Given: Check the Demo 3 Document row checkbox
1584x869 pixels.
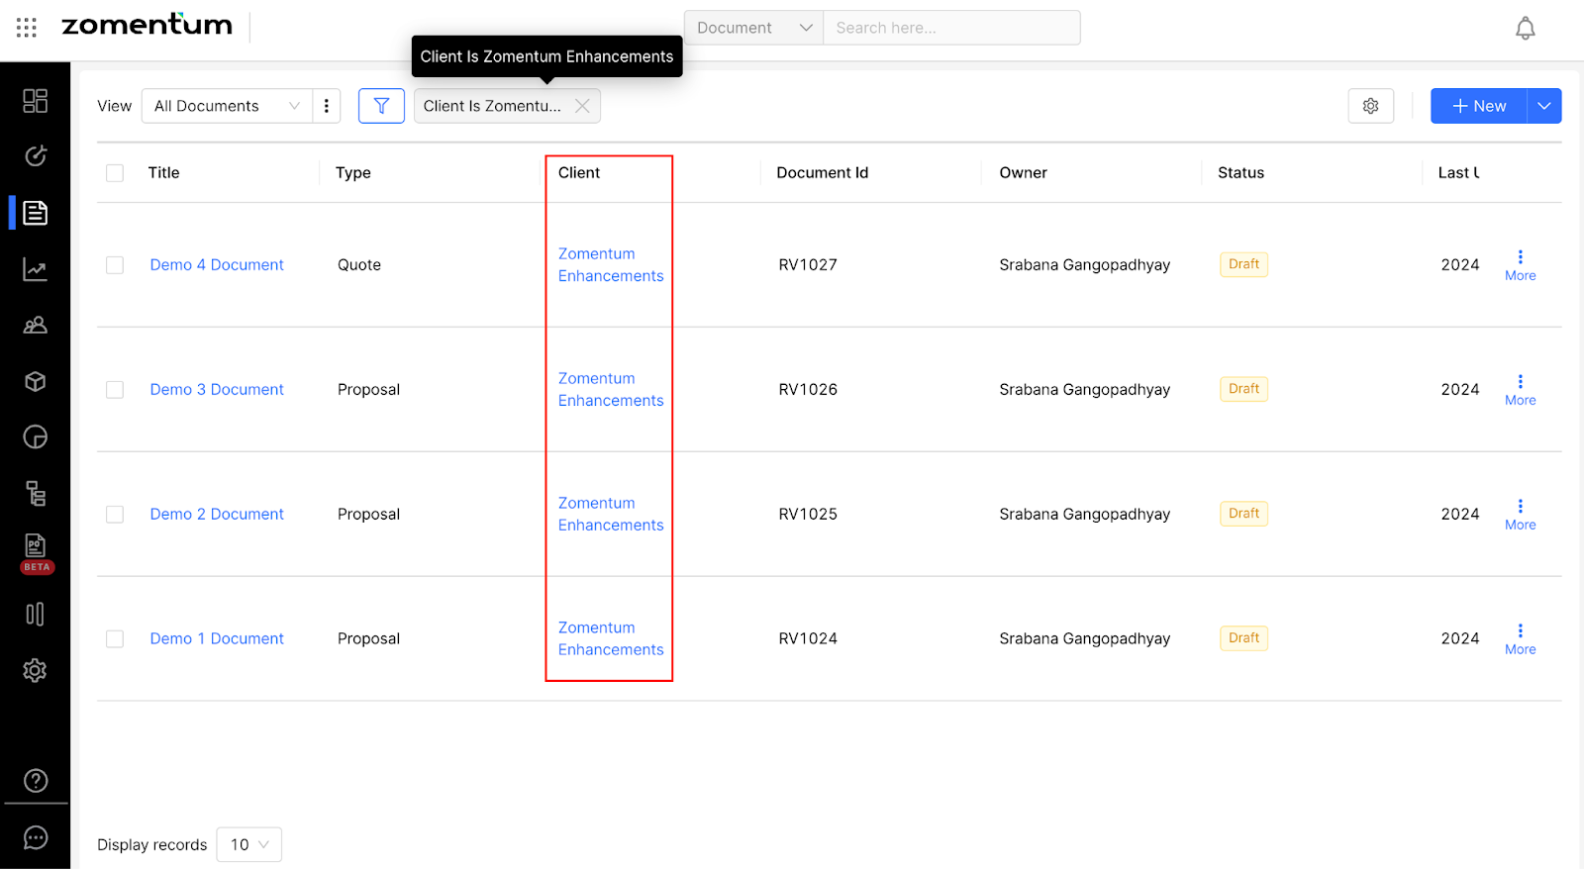Looking at the screenshot, I should click(115, 390).
